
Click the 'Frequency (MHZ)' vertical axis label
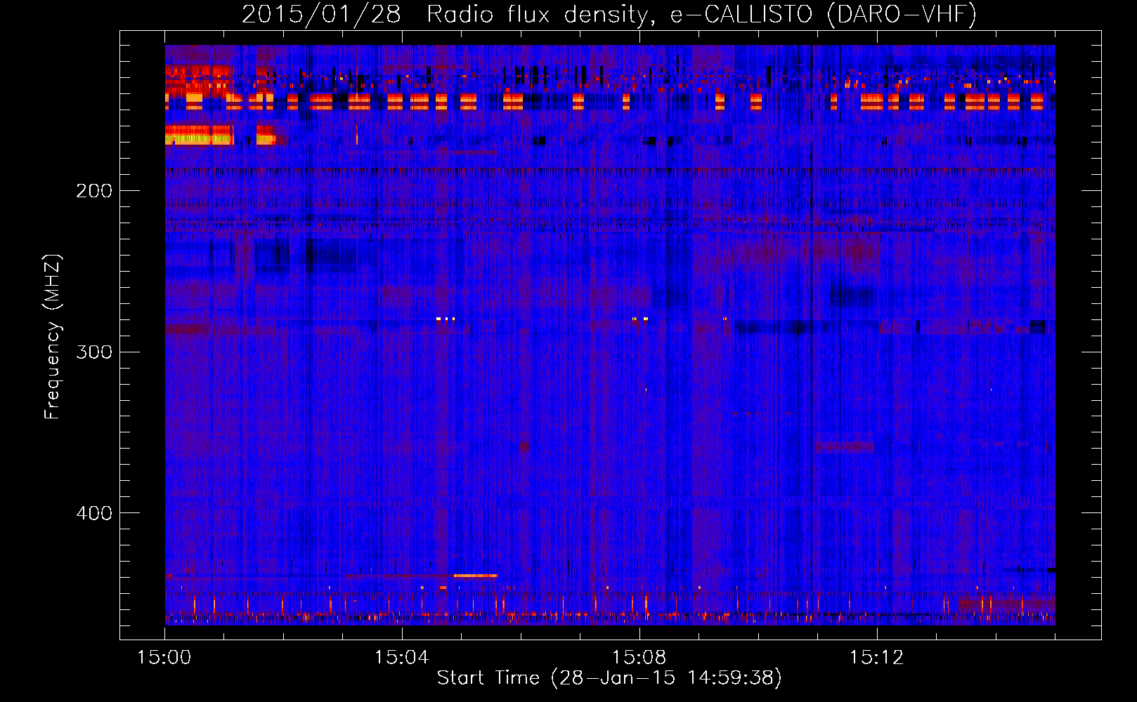[x=53, y=337]
